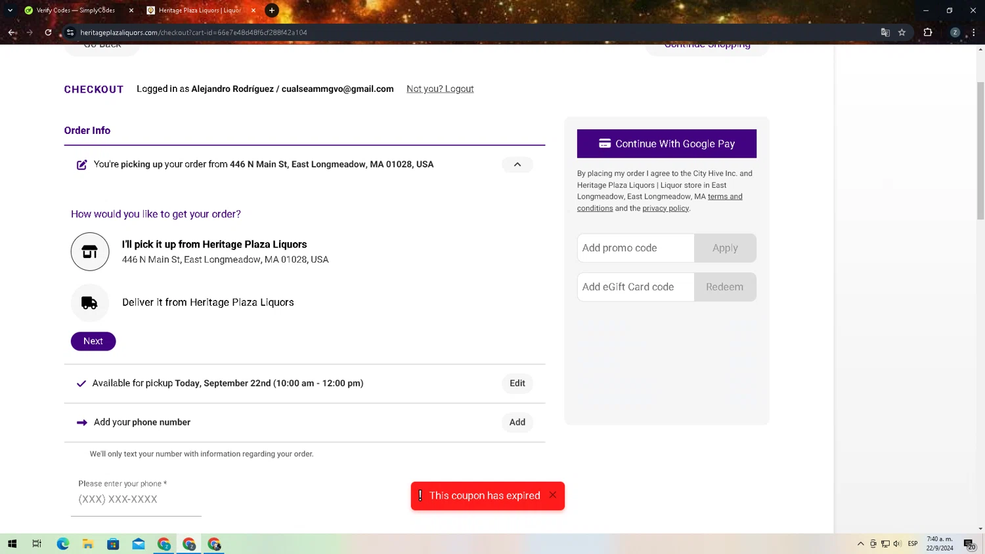
Task: Open the network icon in system tray
Action: click(x=885, y=544)
